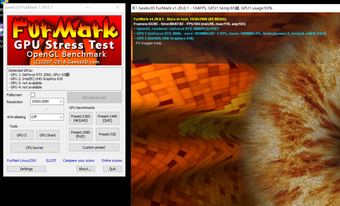The width and height of the screenshot is (340, 206).
Task: Click the 'F1: toggle help' overlay line
Action: click(x=148, y=43)
